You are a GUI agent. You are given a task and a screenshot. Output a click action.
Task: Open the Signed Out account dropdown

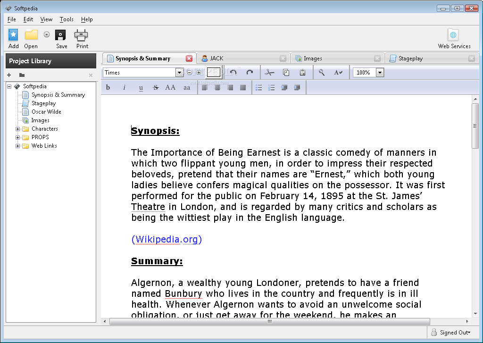pos(451,332)
